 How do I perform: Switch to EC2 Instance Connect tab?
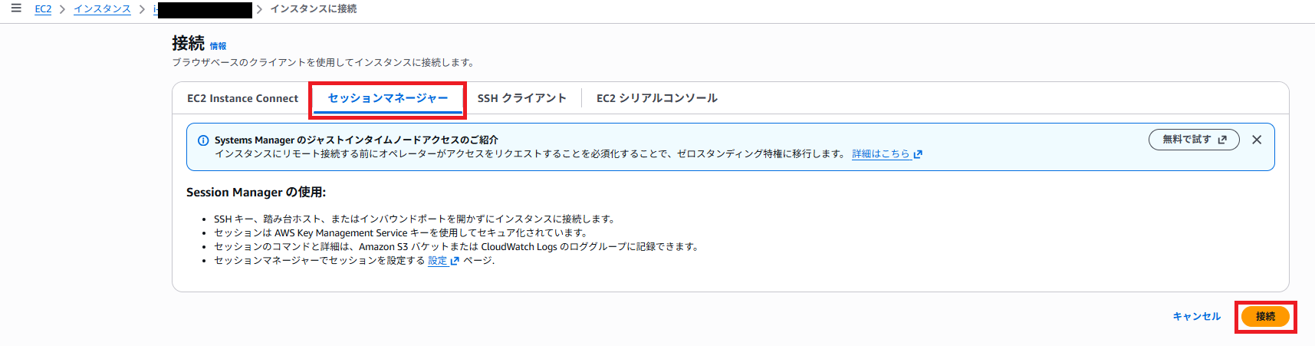tap(242, 98)
